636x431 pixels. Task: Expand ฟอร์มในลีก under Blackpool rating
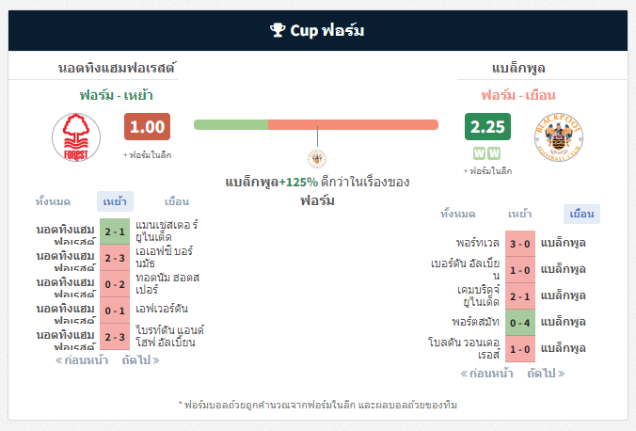487,171
